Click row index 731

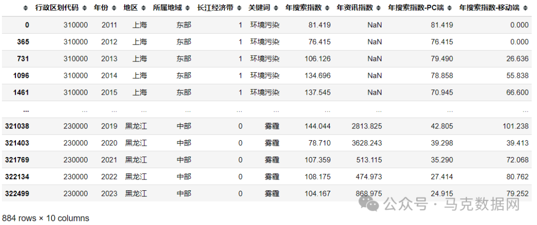coord(23,58)
